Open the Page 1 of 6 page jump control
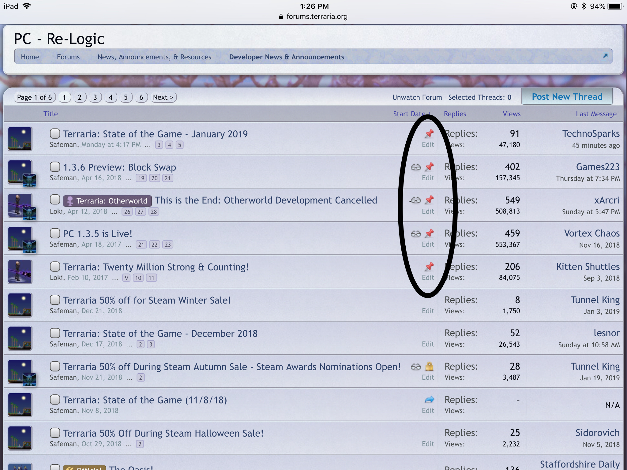The image size is (627, 470). [35, 97]
